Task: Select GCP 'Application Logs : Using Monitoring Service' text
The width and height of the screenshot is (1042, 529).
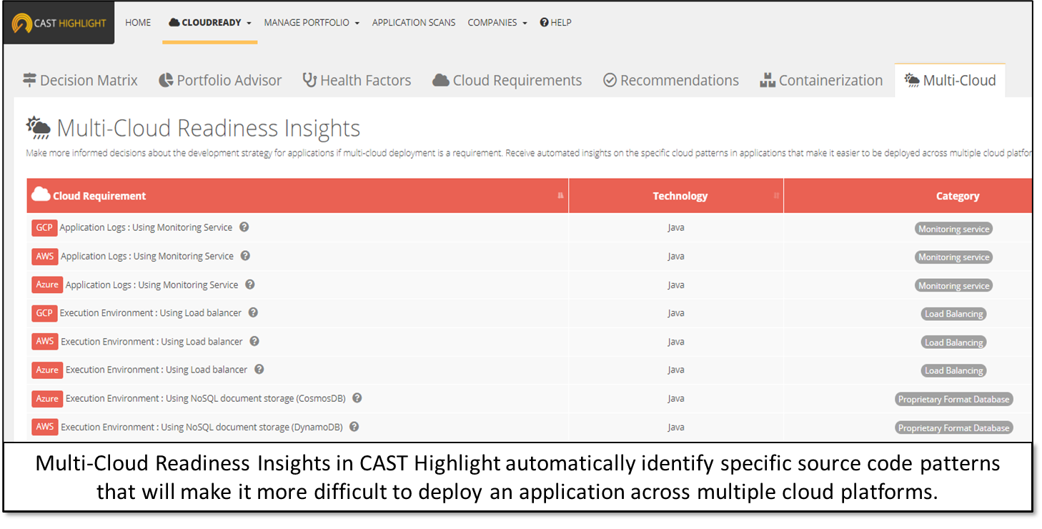Action: tap(146, 227)
